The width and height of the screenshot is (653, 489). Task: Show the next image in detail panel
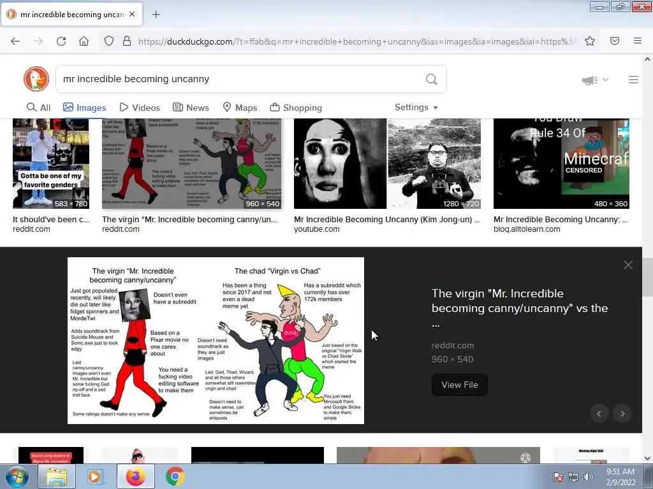tap(622, 414)
